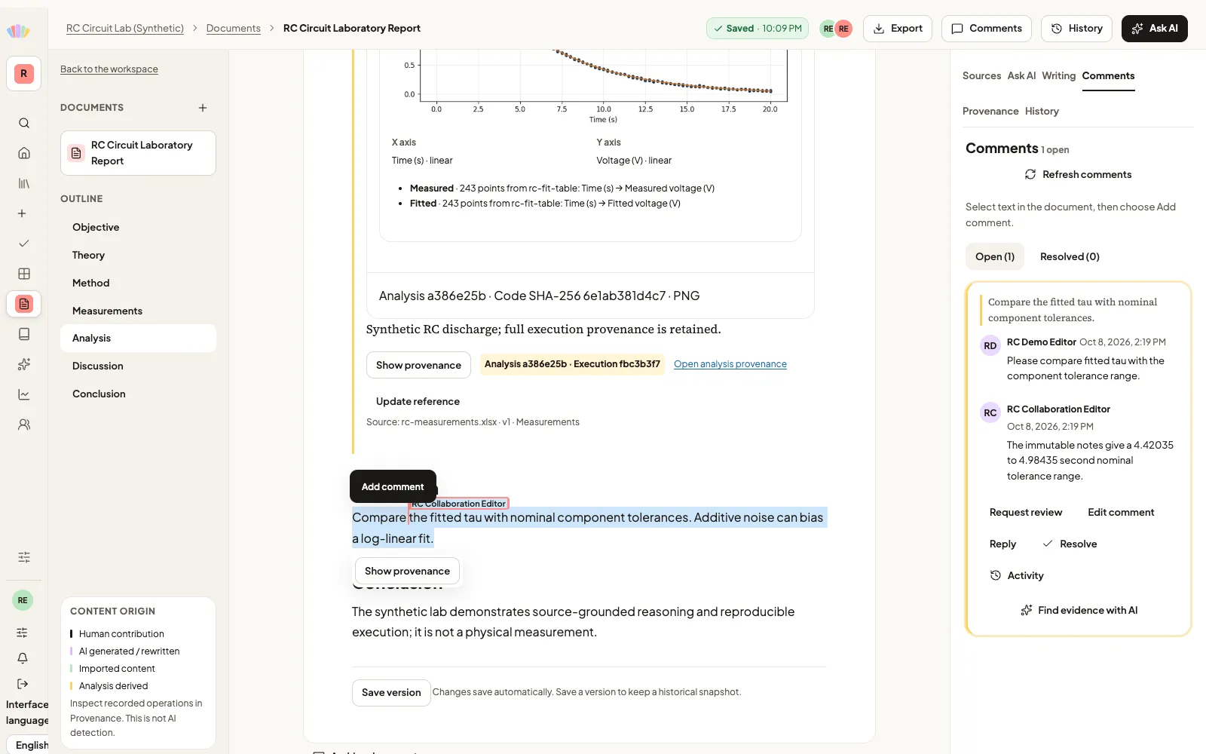Click Request review on comment

tap(1026, 512)
